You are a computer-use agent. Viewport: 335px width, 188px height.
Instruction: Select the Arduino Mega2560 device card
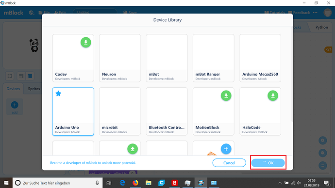(x=260, y=58)
